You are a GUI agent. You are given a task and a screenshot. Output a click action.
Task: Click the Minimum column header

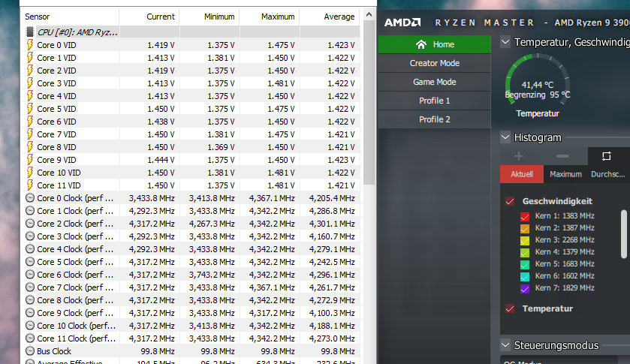pyautogui.click(x=209, y=17)
